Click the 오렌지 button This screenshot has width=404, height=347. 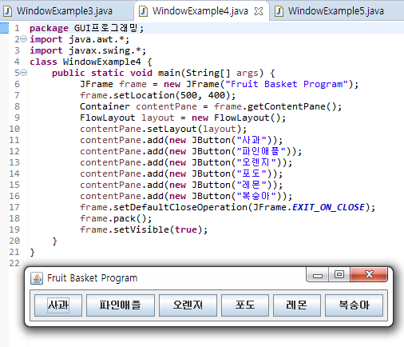(x=188, y=305)
